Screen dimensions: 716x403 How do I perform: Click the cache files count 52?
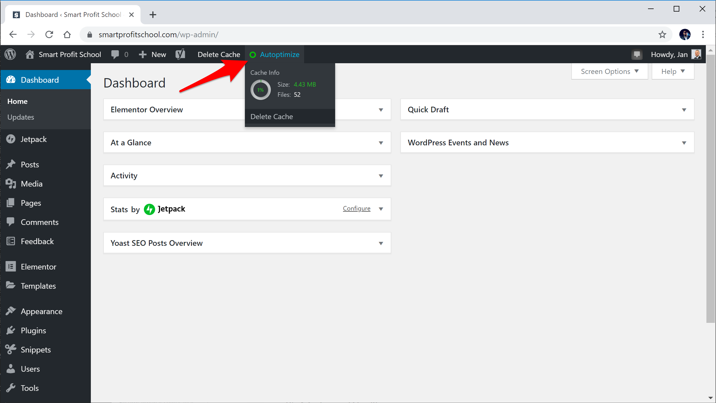297,95
